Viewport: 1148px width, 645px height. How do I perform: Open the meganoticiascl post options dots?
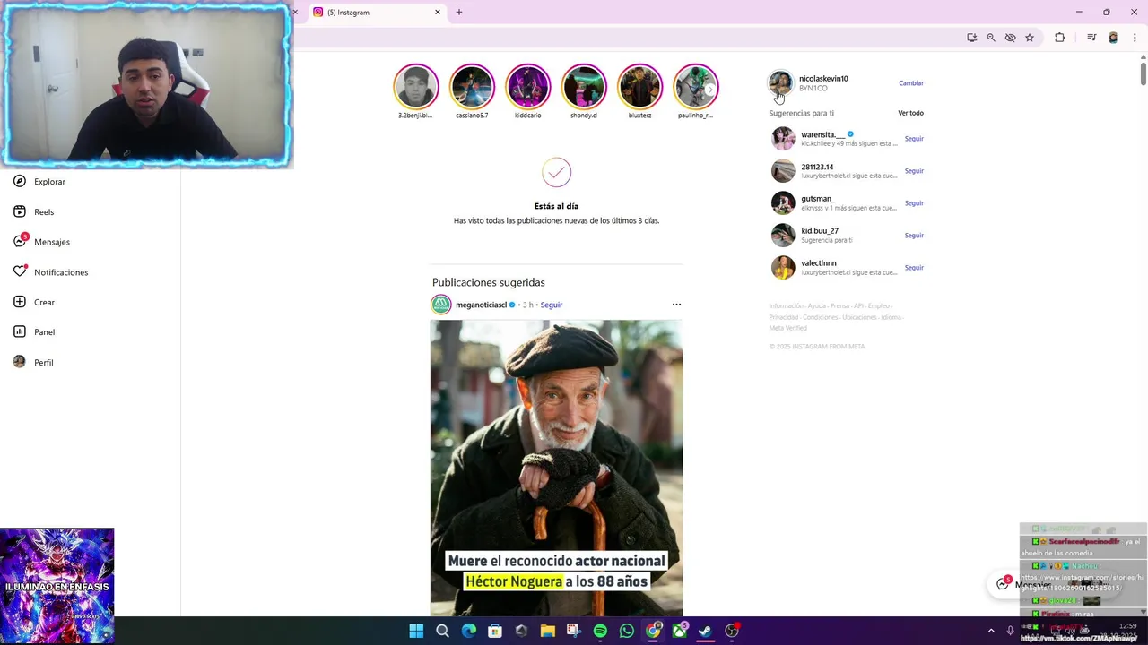[x=676, y=305]
